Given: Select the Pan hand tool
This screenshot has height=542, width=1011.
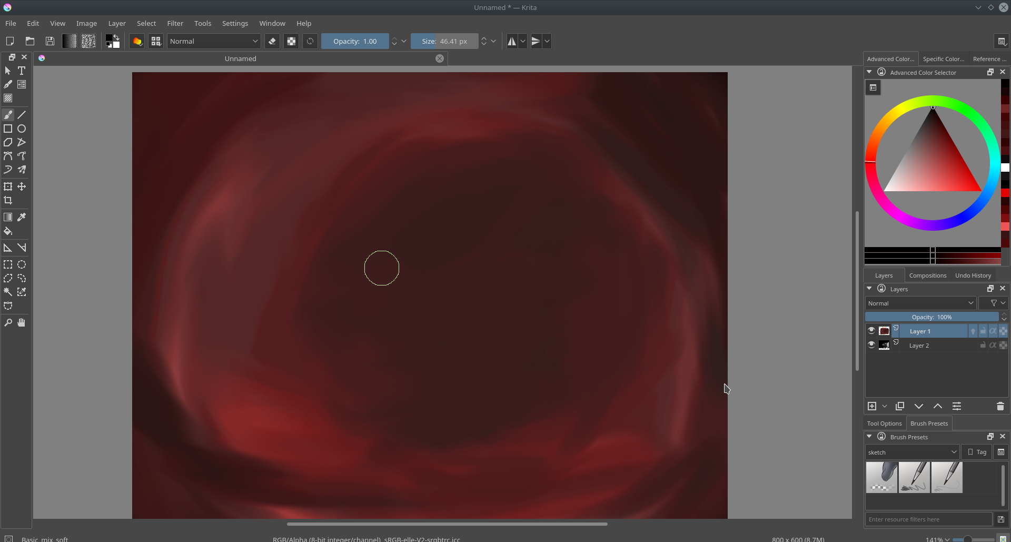Looking at the screenshot, I should [x=22, y=322].
